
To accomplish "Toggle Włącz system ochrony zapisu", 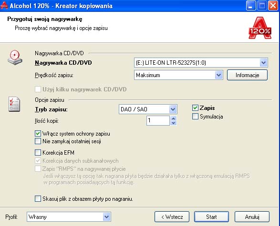I will point(38,134).
